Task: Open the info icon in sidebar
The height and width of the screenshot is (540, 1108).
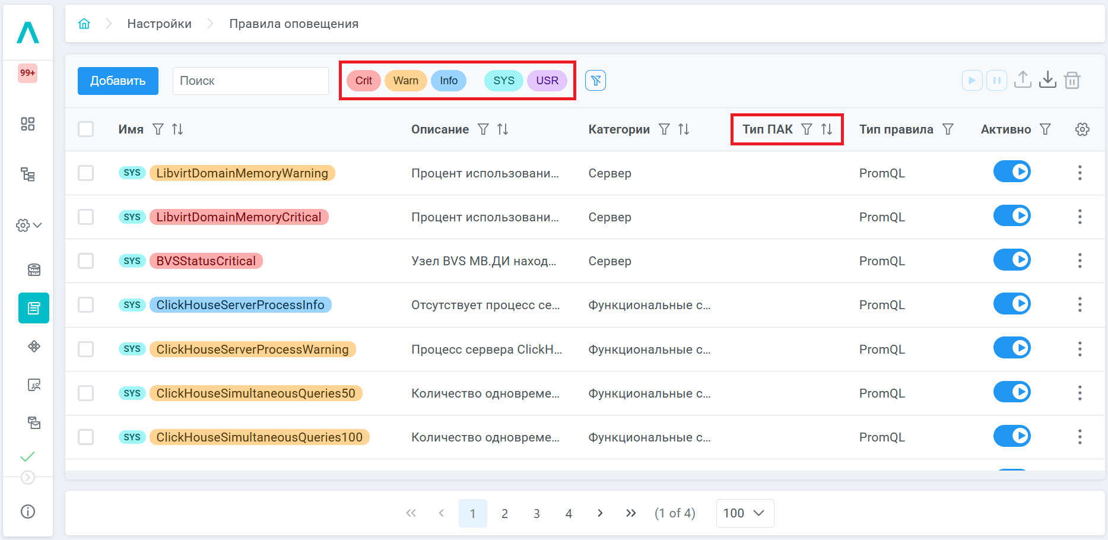Action: [x=28, y=512]
